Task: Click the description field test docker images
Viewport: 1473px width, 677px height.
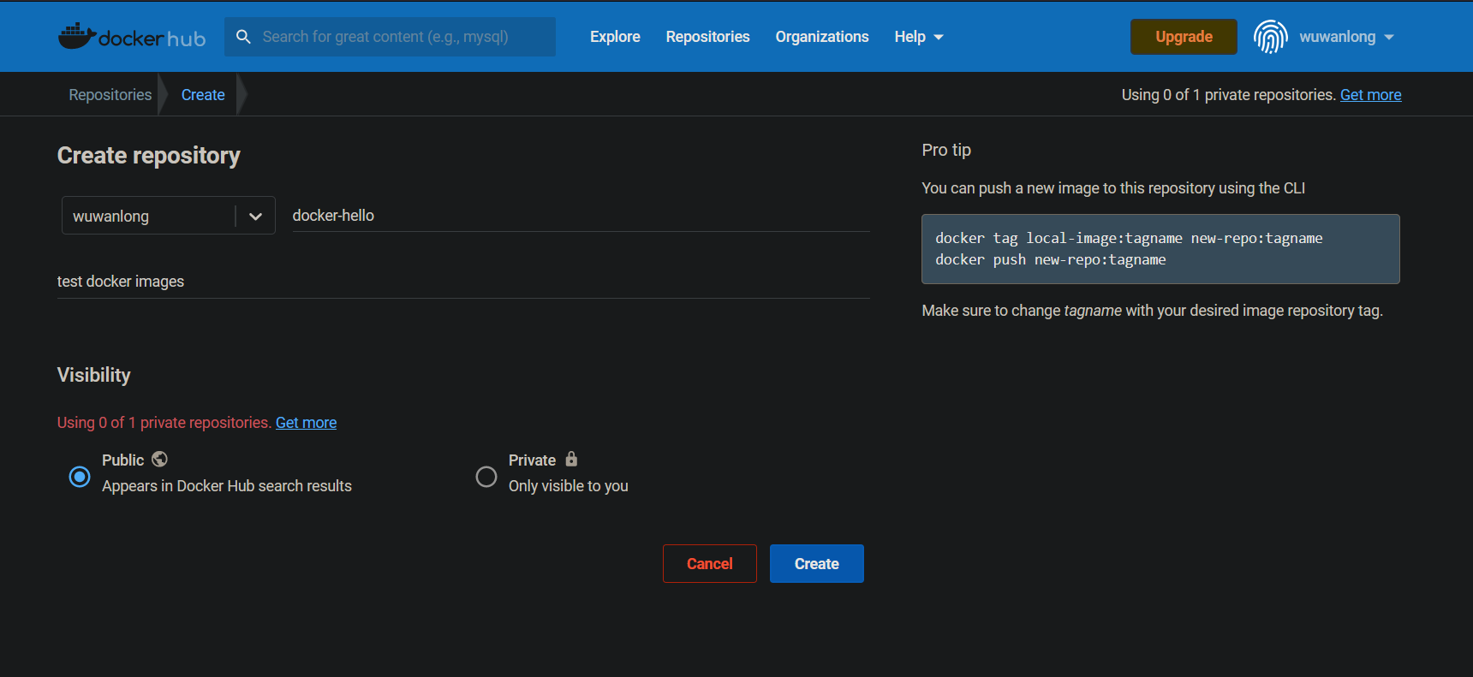Action: 463,282
